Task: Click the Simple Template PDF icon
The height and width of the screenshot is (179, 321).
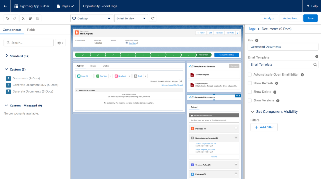Action: 192,85
